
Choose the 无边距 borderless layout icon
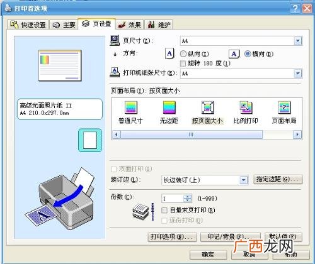(169, 107)
